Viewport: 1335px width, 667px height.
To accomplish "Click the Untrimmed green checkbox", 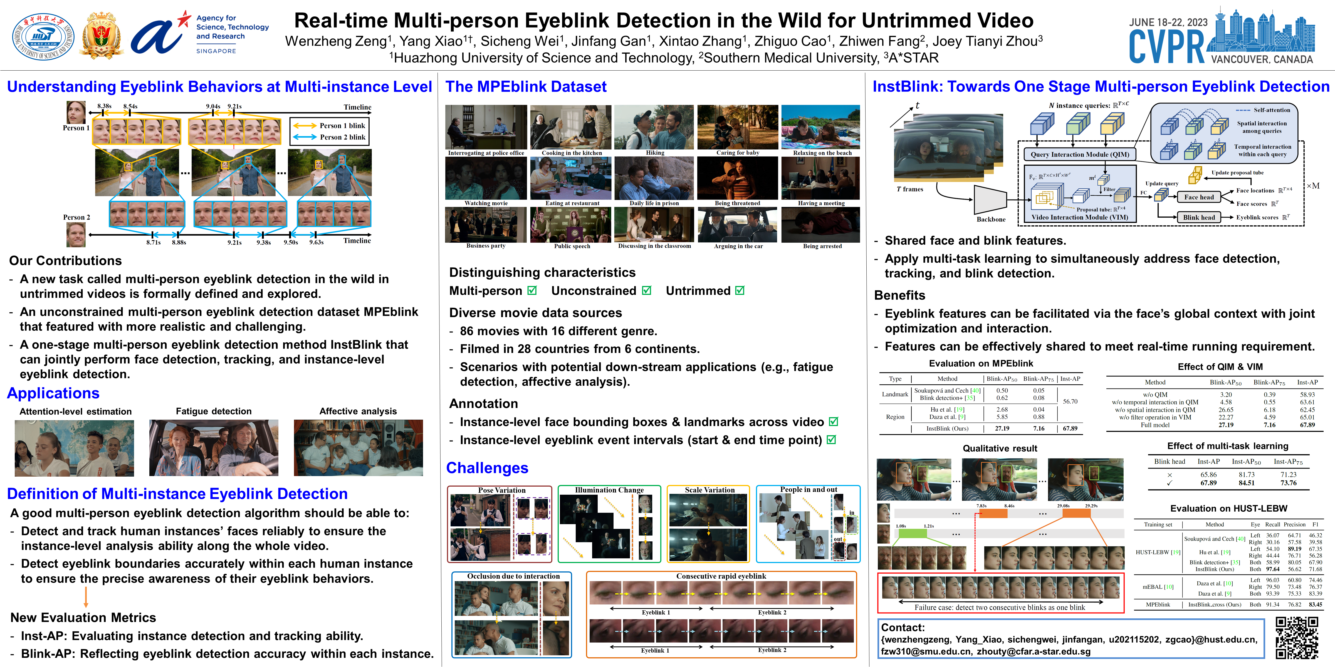I will point(740,290).
